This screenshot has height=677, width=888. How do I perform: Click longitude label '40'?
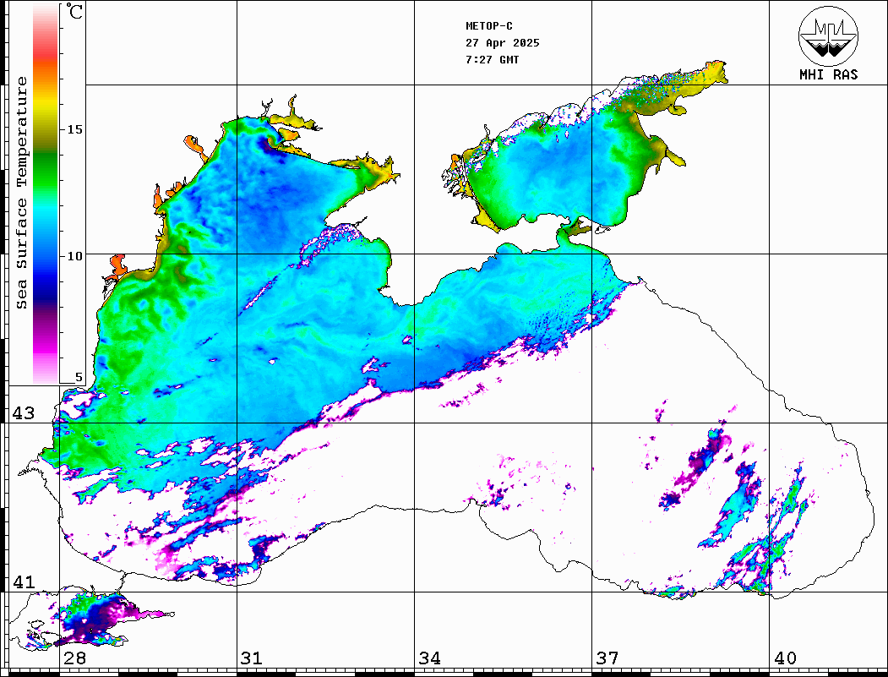pos(785,658)
